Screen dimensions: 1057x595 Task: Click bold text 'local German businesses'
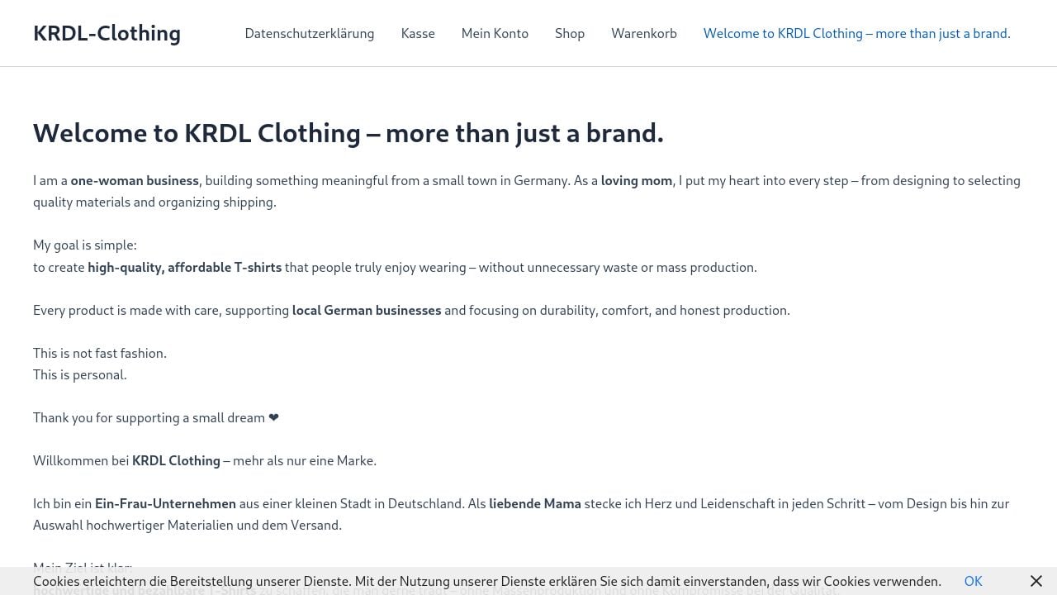click(x=367, y=310)
